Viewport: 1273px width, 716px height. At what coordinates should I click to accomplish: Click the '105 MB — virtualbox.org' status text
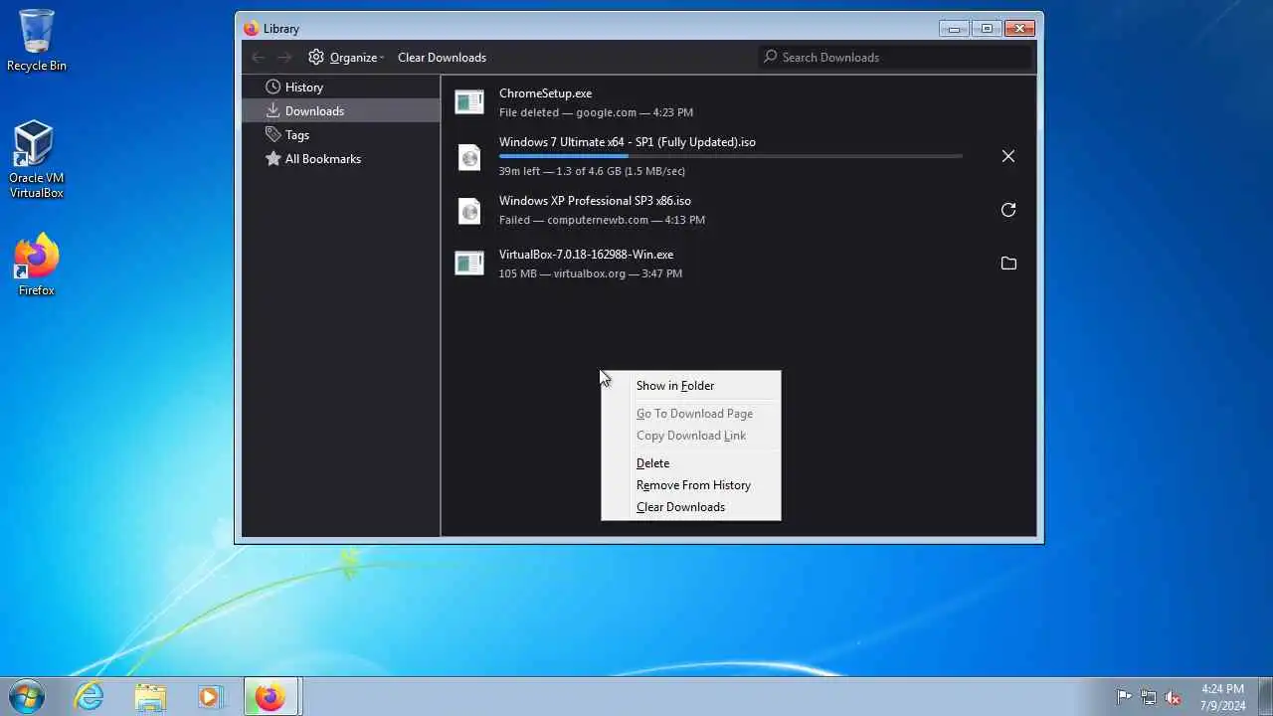coord(590,273)
